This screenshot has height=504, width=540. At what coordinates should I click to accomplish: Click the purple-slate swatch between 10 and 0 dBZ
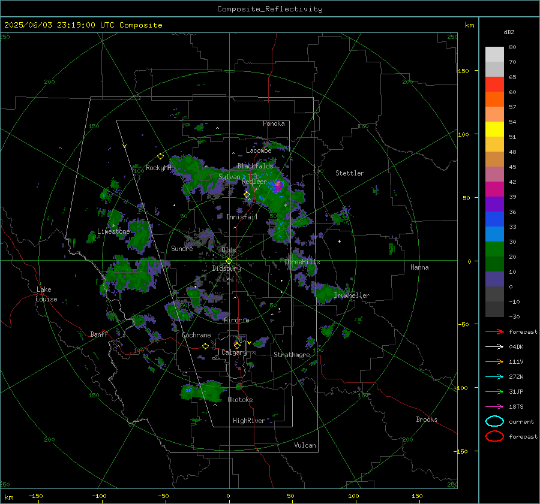pyautogui.click(x=494, y=279)
